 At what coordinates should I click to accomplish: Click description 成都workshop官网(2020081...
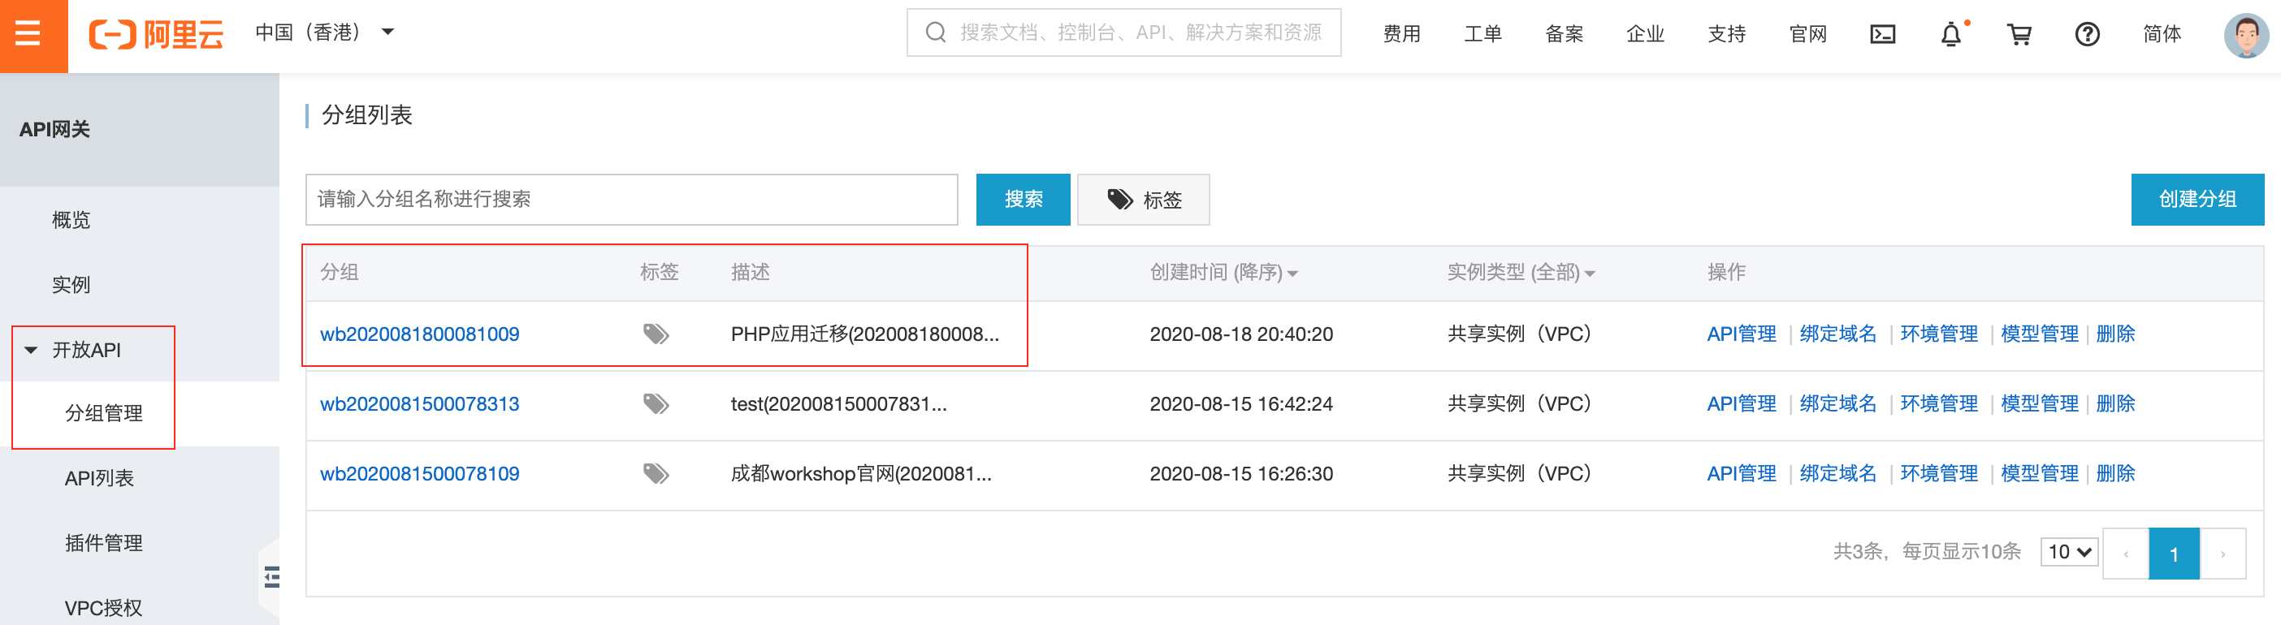coord(861,473)
